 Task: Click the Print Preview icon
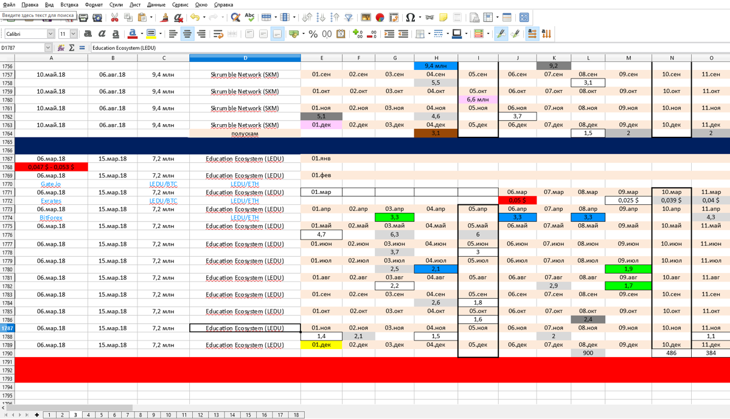coord(97,18)
